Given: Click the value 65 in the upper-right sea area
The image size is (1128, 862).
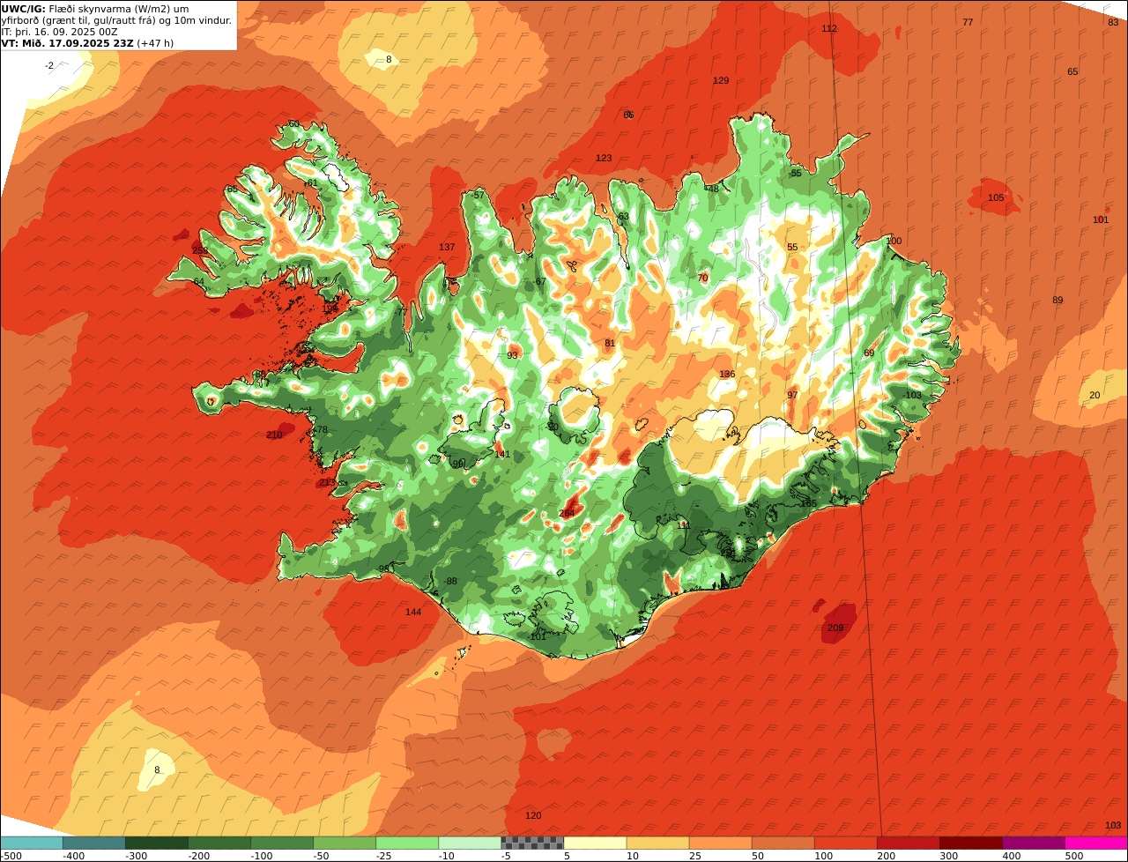Looking at the screenshot, I should click(1072, 71).
